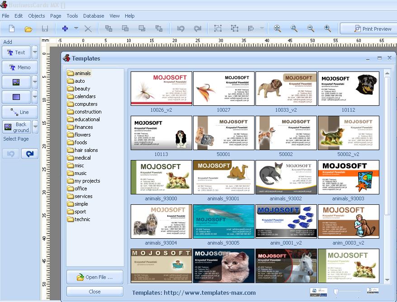Open the Page menu
Image resolution: width=397 pixels, height=302 pixels.
point(56,16)
